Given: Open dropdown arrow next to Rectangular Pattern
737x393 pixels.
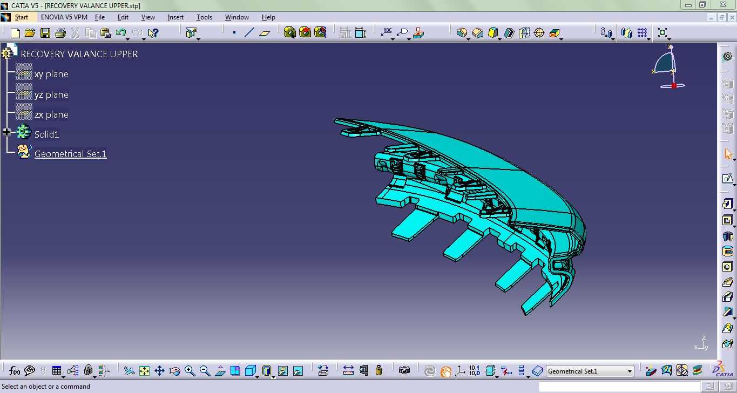Looking at the screenshot, I should tap(649, 39).
